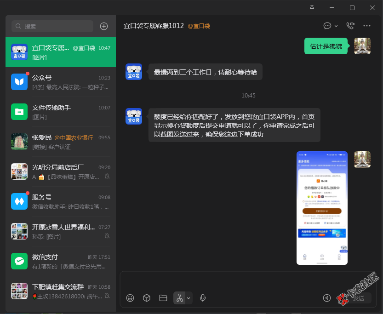Viewport: 383px width, 314px height.
Task: Open the favorites cube icon
Action: click(147, 298)
